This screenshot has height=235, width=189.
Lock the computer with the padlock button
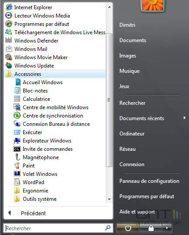pos(151,228)
